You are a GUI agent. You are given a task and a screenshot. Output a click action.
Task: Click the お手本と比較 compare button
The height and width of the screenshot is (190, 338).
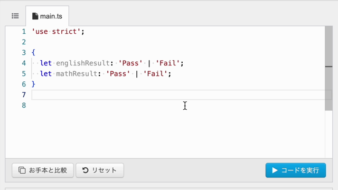click(x=43, y=170)
